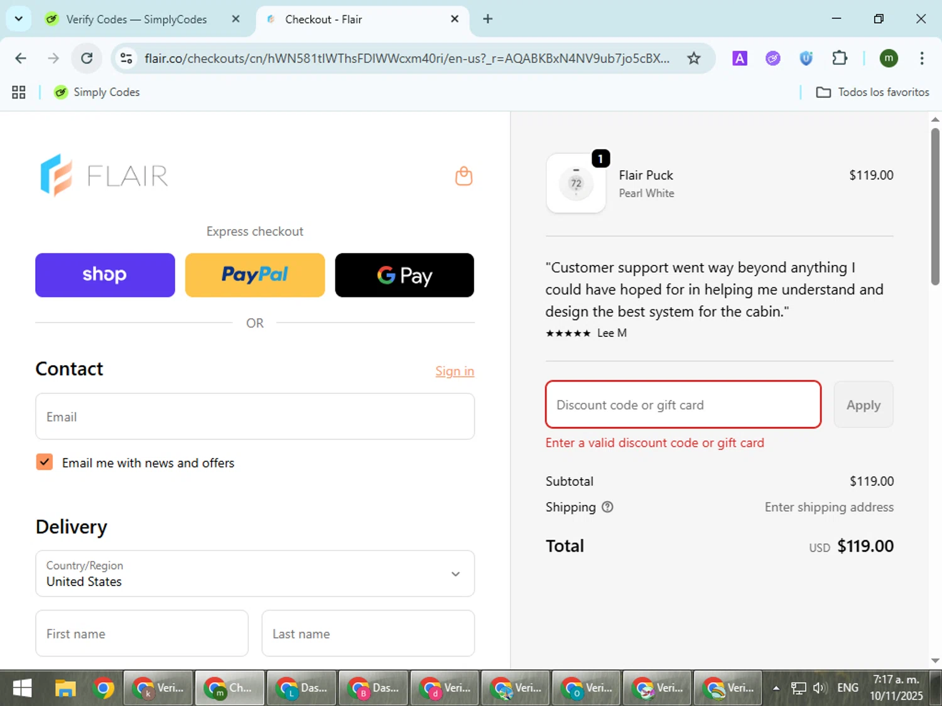
Task: Pay with Google Pay button
Action: click(x=404, y=275)
